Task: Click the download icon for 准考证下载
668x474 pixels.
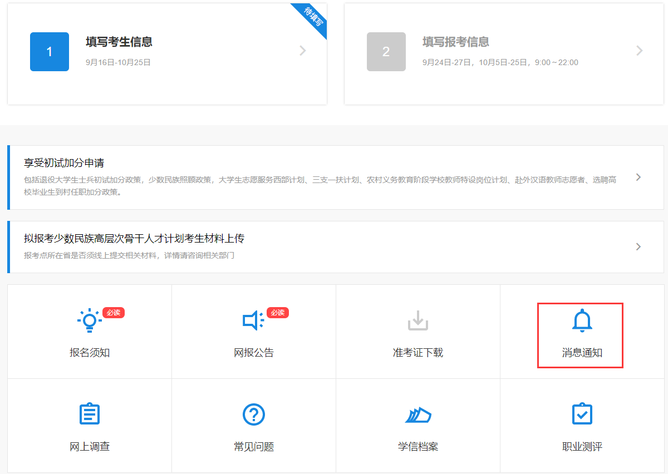Action: tap(417, 320)
